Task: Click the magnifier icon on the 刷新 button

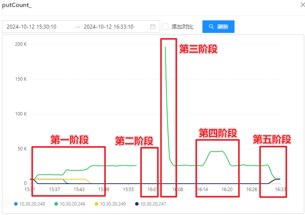Action: pyautogui.click(x=211, y=27)
